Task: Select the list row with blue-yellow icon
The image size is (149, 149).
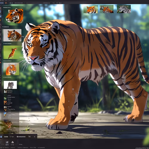Action: point(10,115)
